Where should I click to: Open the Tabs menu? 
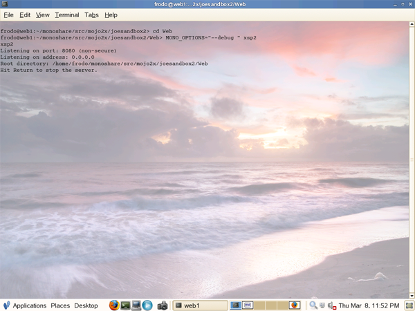(x=91, y=15)
